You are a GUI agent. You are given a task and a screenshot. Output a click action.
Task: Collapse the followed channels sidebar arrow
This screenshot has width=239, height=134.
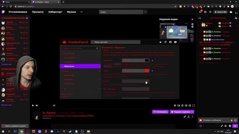tap(27, 18)
